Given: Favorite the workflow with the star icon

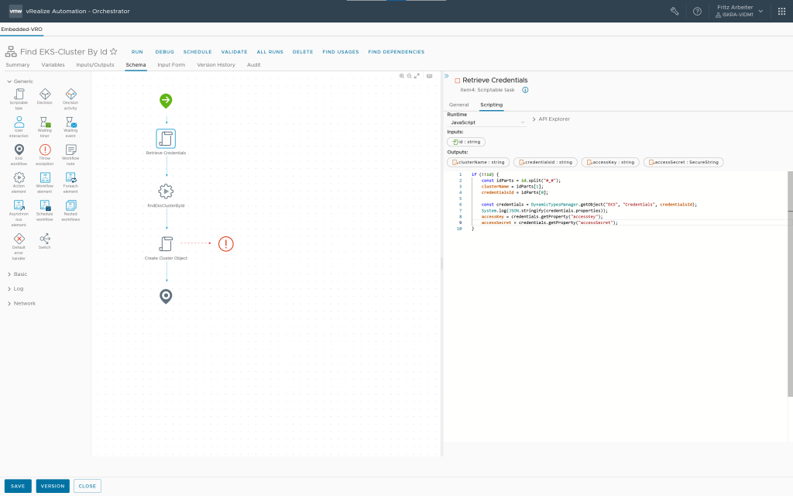Looking at the screenshot, I should click(114, 51).
